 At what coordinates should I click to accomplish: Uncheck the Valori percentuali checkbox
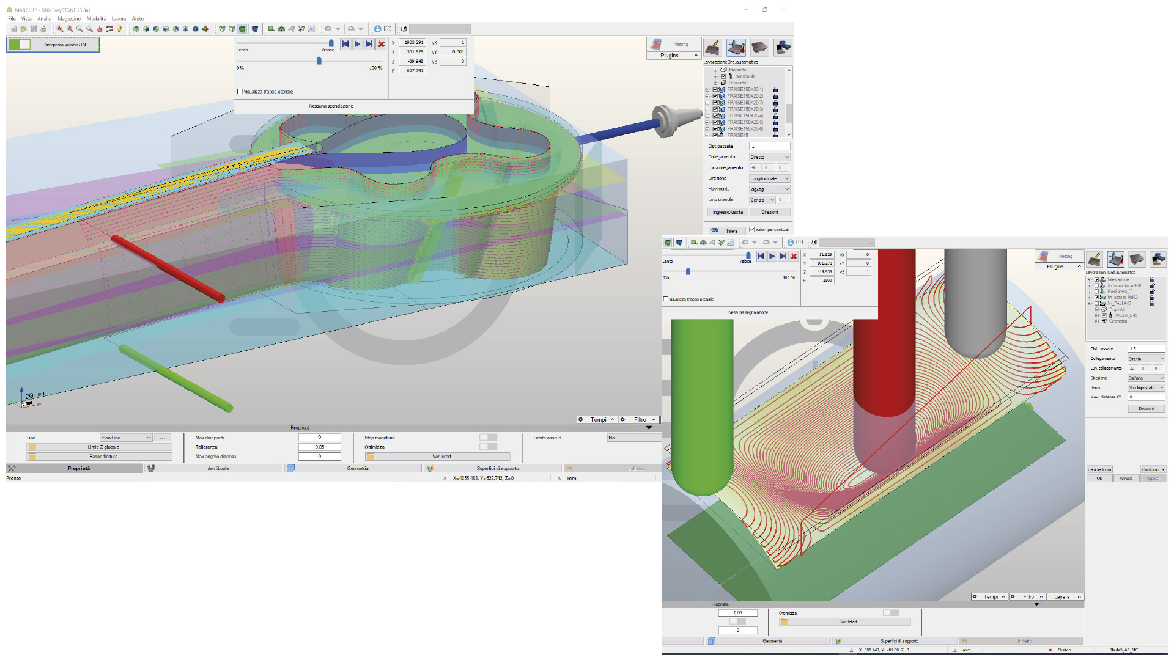[752, 230]
